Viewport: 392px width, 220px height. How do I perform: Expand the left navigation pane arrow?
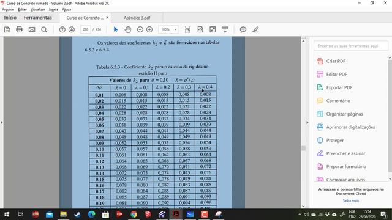[1, 122]
